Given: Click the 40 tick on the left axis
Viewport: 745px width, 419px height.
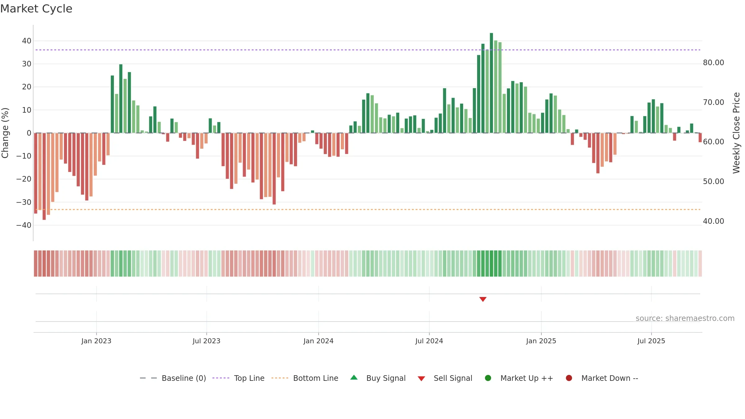Looking at the screenshot, I should click(x=27, y=41).
